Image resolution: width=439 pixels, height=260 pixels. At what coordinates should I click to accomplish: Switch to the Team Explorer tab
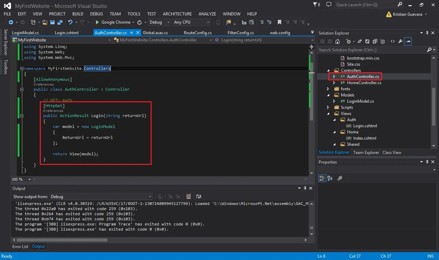click(366, 153)
